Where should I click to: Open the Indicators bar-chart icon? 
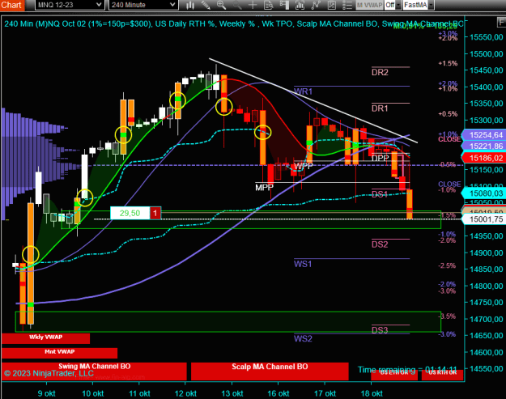tap(300, 5)
